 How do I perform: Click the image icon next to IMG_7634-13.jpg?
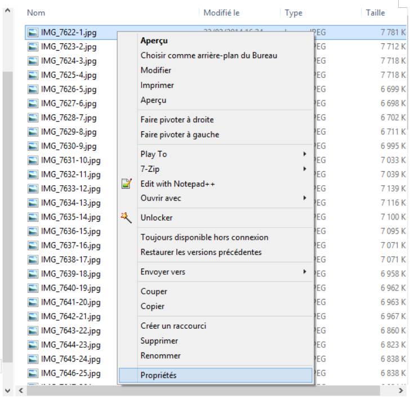point(33,203)
